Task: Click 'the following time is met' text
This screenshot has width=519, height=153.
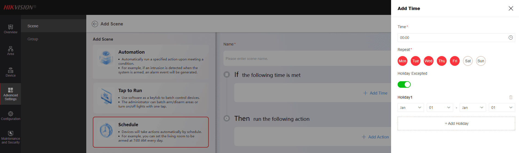Action: tap(271, 75)
